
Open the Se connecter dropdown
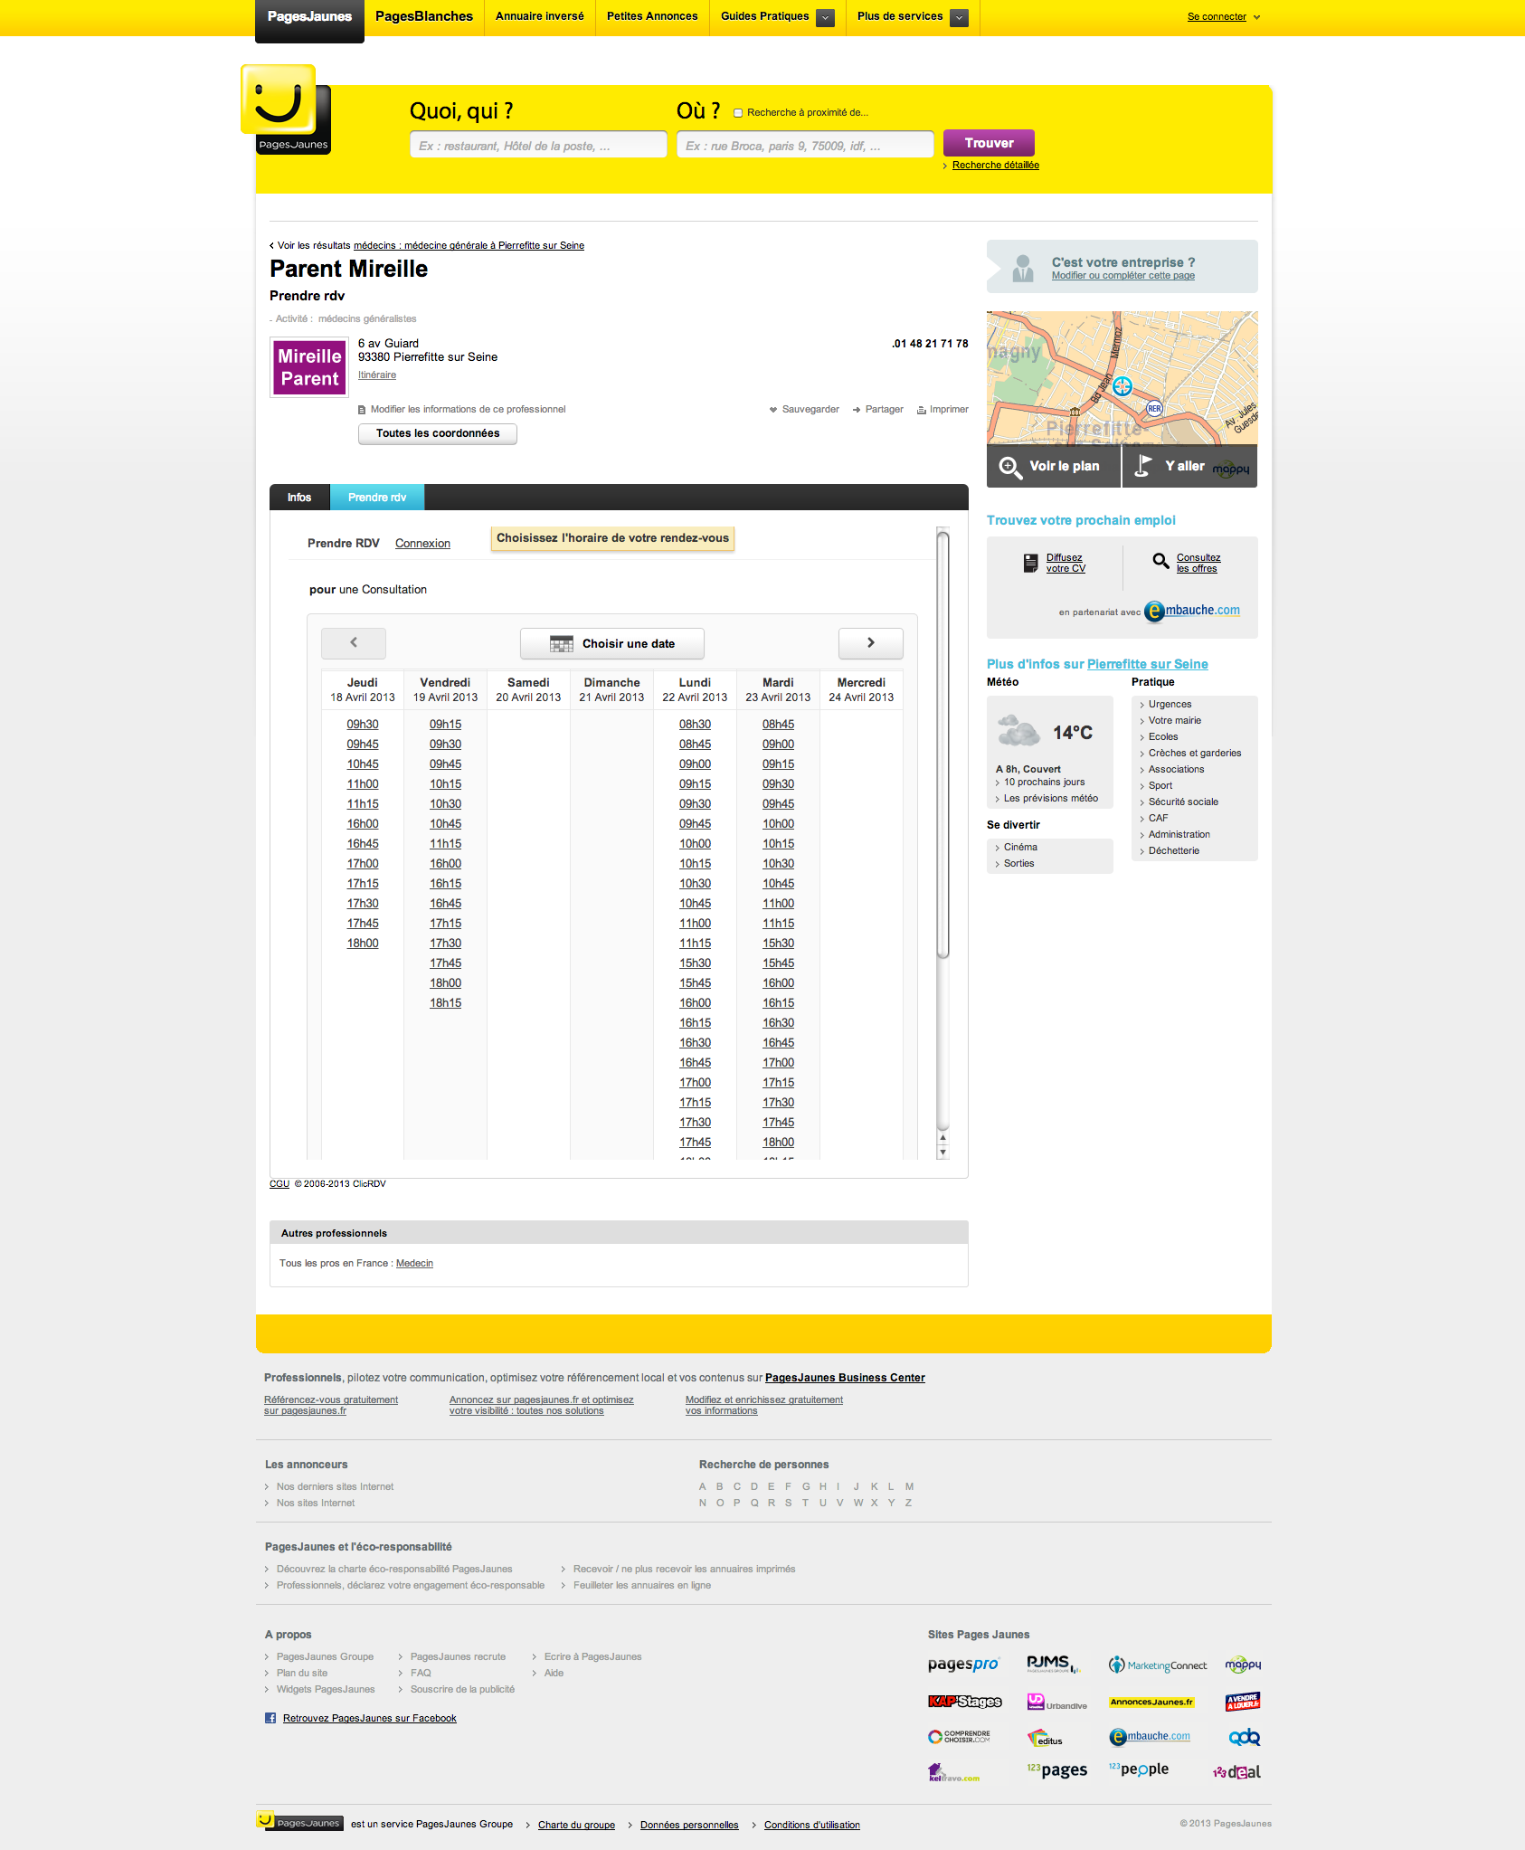pyautogui.click(x=1223, y=17)
